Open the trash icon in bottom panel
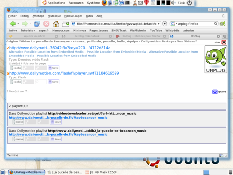 pyautogui.click(x=231, y=172)
